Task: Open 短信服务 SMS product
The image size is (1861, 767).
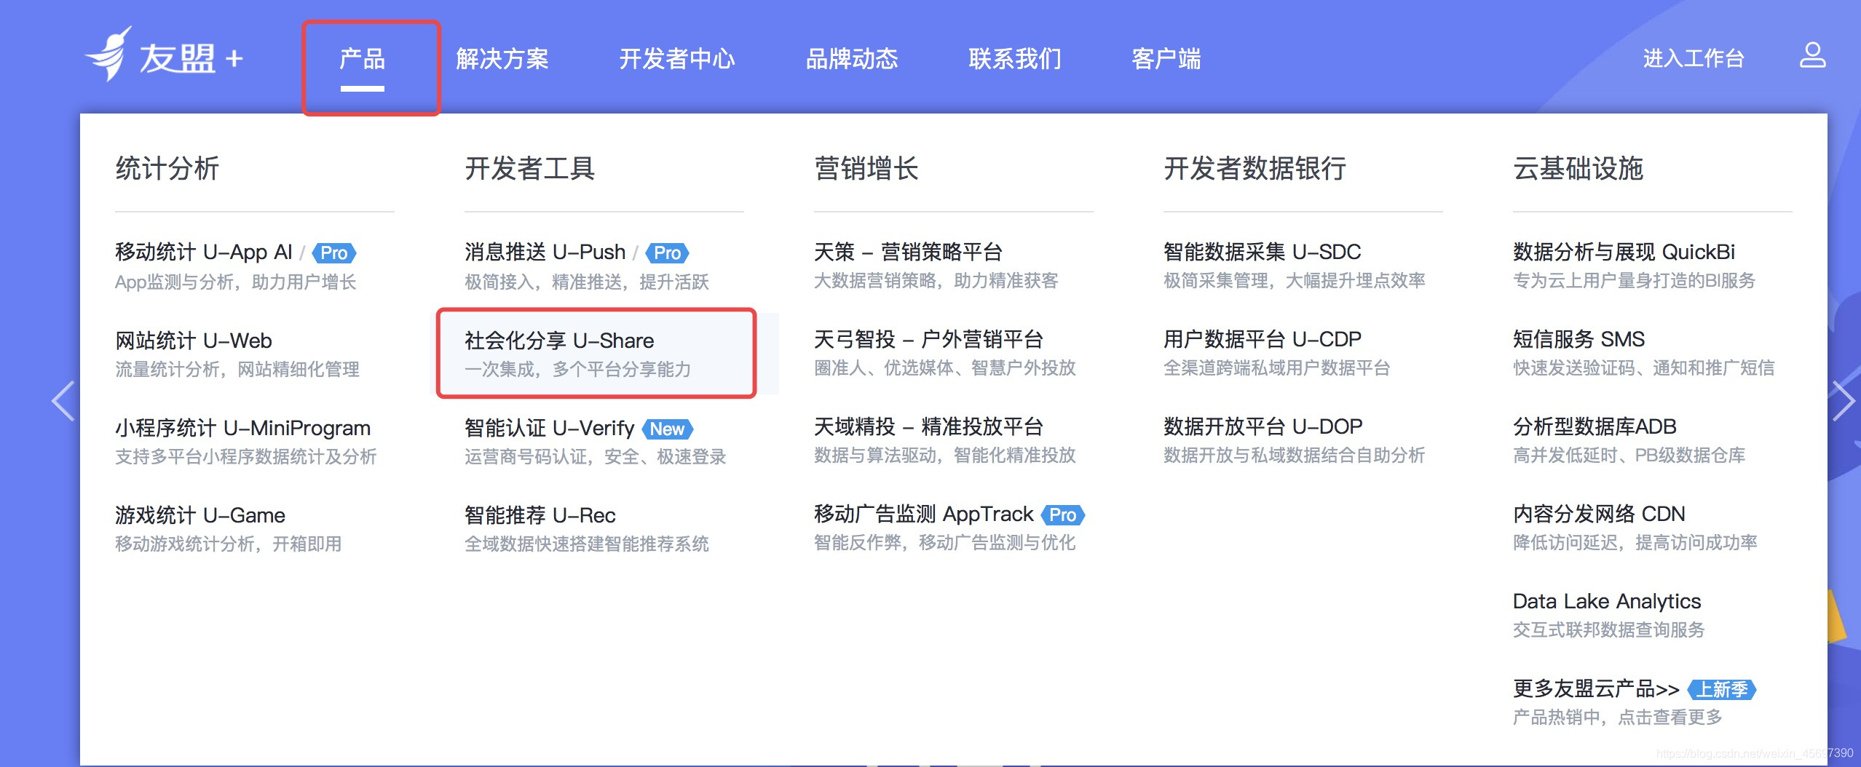Action: click(1579, 339)
